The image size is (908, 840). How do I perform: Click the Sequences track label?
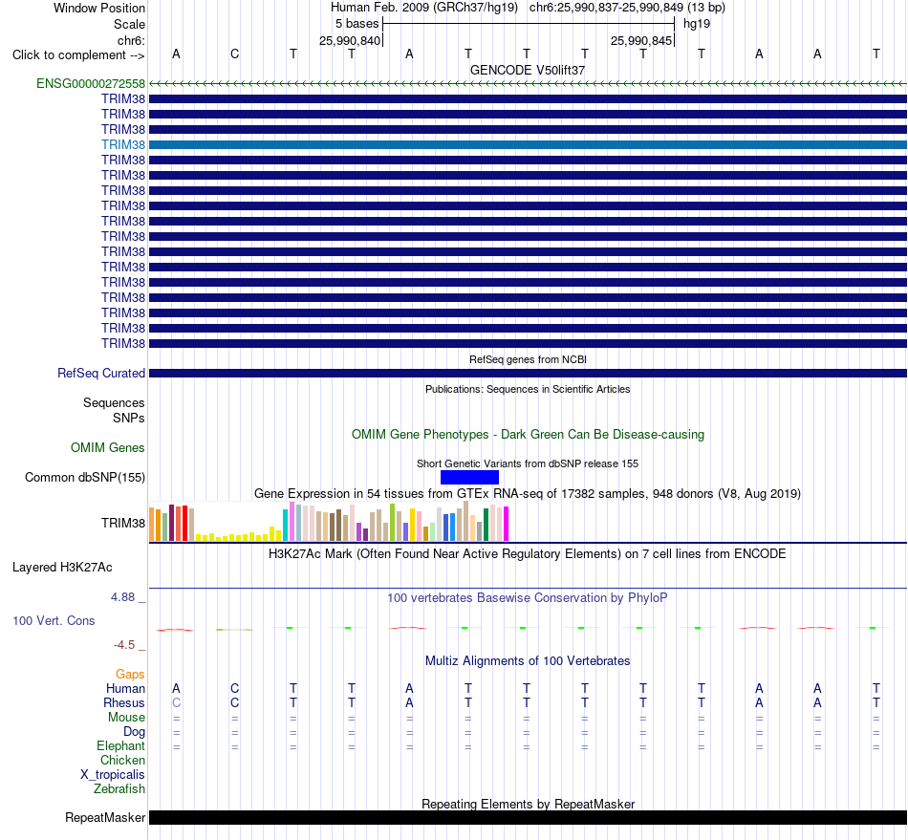[x=114, y=402]
